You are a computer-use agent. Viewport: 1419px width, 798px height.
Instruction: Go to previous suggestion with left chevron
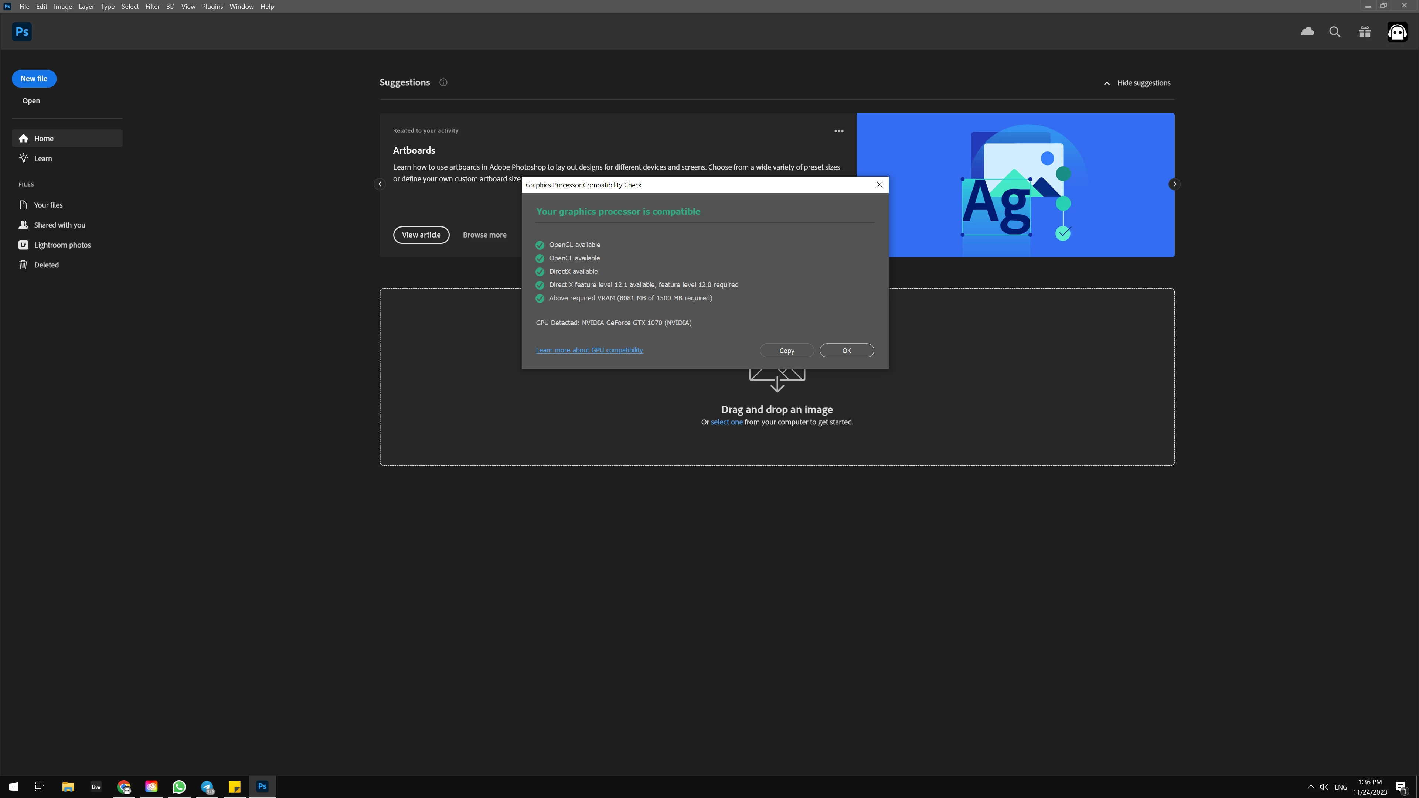click(380, 184)
